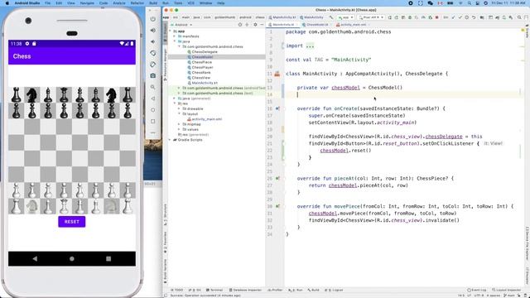Click emulator volume down icon
The width and height of the screenshot is (530, 298).
(152, 41)
